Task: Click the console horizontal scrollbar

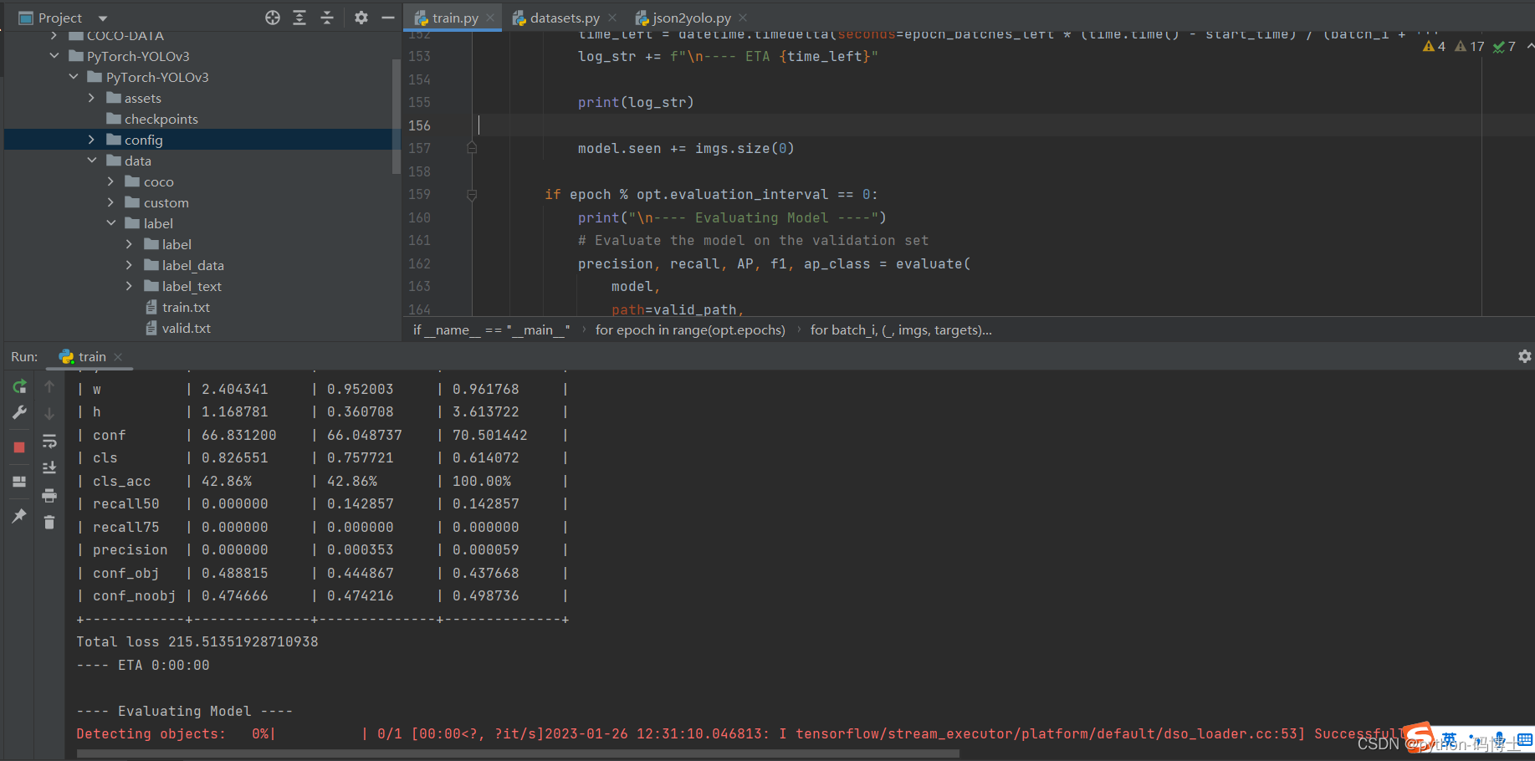Action: (518, 753)
